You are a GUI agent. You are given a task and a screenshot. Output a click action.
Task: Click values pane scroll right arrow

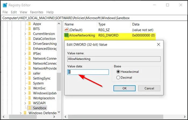[185, 117]
